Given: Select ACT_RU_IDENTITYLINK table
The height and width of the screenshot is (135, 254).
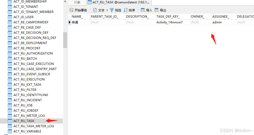Looking at the screenshot, I should tap(31, 95).
